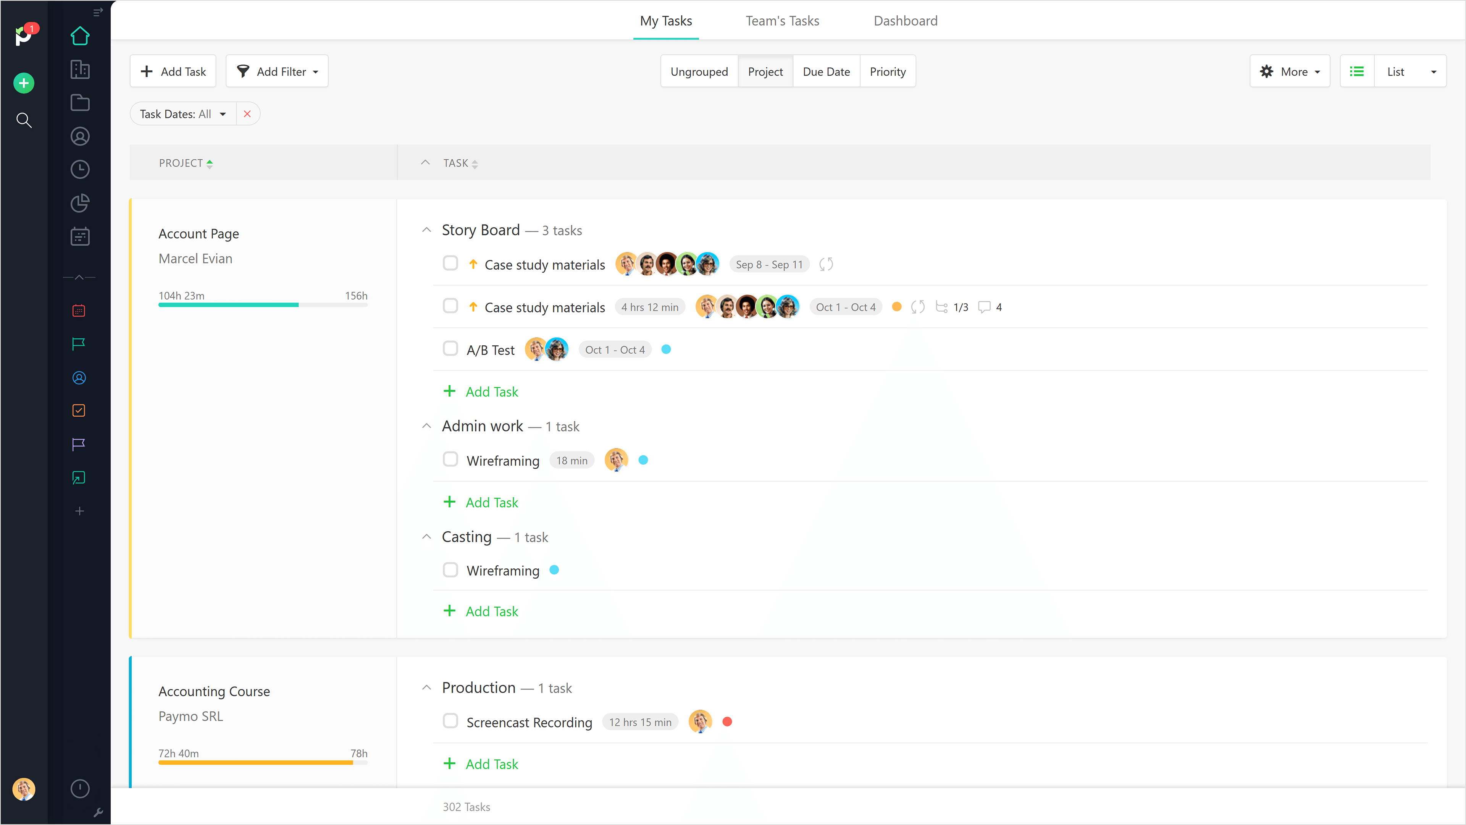
Task: Open the reports pie chart icon
Action: pos(80,203)
